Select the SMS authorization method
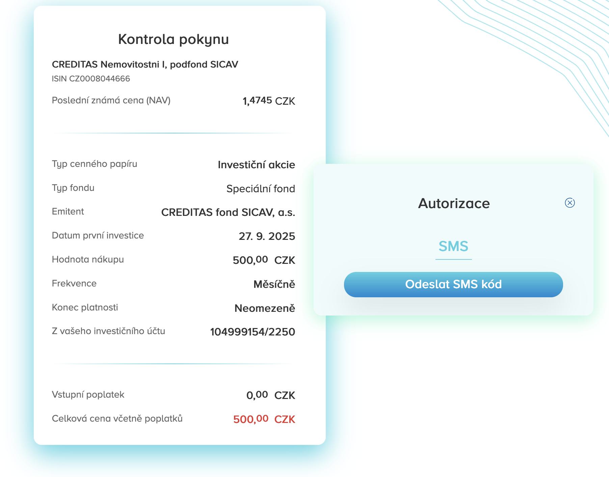The image size is (609, 477). click(x=453, y=246)
